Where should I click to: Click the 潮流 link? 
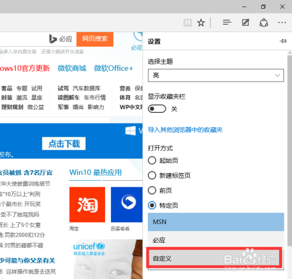click(22, 98)
